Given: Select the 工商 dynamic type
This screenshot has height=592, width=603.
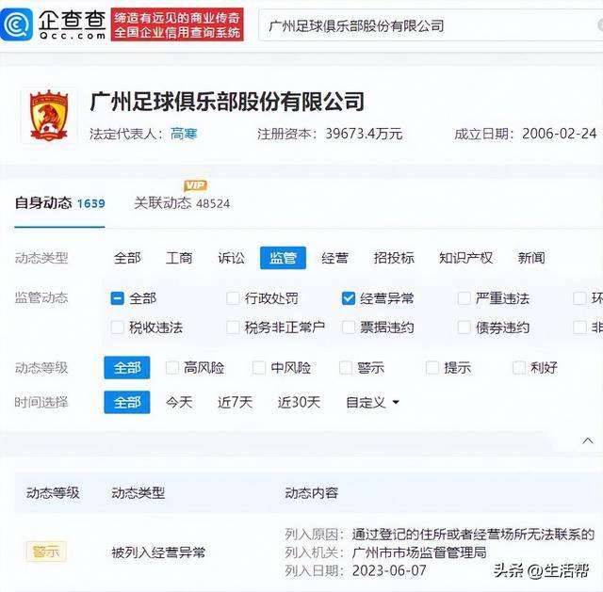Looking at the screenshot, I should pyautogui.click(x=179, y=258).
